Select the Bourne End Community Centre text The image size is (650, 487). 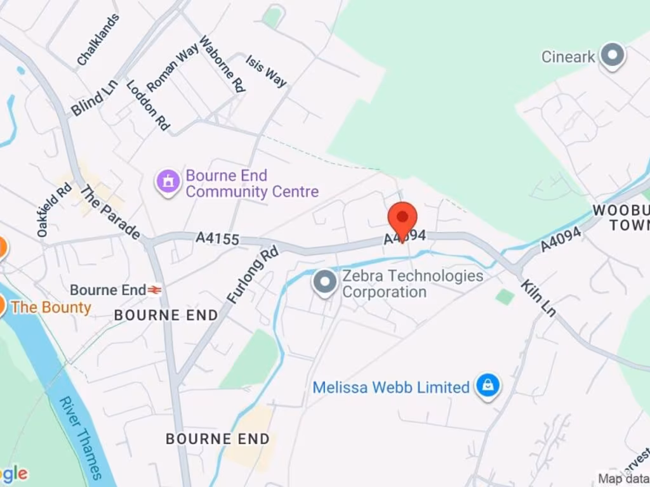(x=252, y=183)
